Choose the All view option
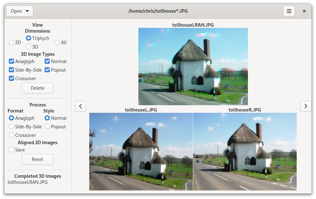Image resolution: width=316 pixels, height=199 pixels. (x=57, y=42)
